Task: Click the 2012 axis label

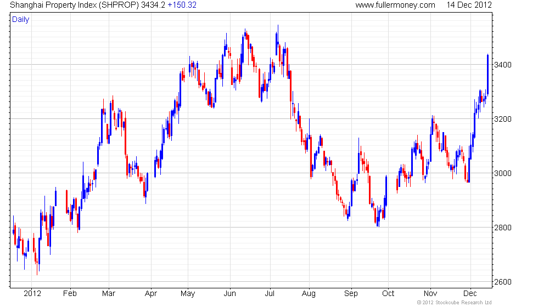Action: pyautogui.click(x=32, y=294)
